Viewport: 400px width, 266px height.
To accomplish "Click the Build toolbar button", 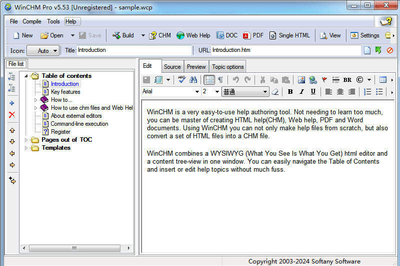I will pyautogui.click(x=123, y=35).
